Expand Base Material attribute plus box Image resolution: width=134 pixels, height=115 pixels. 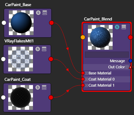click(86, 73)
